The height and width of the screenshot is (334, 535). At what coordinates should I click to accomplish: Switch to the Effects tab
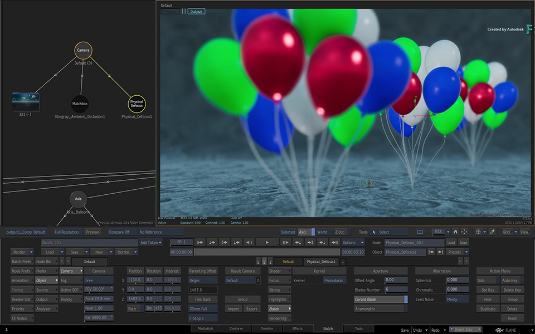(298, 328)
